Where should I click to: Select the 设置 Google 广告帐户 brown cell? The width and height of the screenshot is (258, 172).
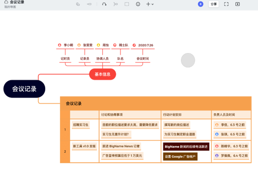pos(180,156)
